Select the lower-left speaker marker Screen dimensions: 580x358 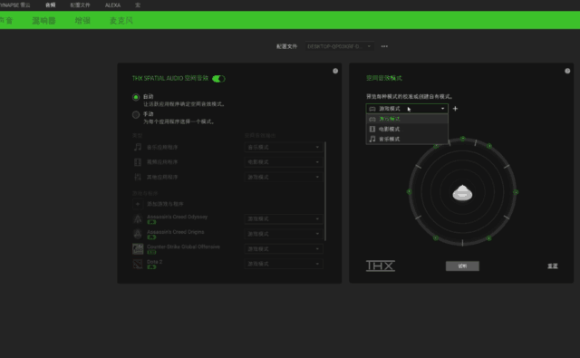click(x=436, y=237)
